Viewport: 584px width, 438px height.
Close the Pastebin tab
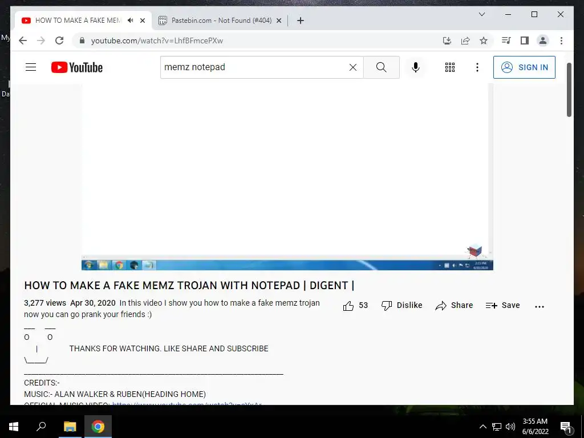(278, 21)
